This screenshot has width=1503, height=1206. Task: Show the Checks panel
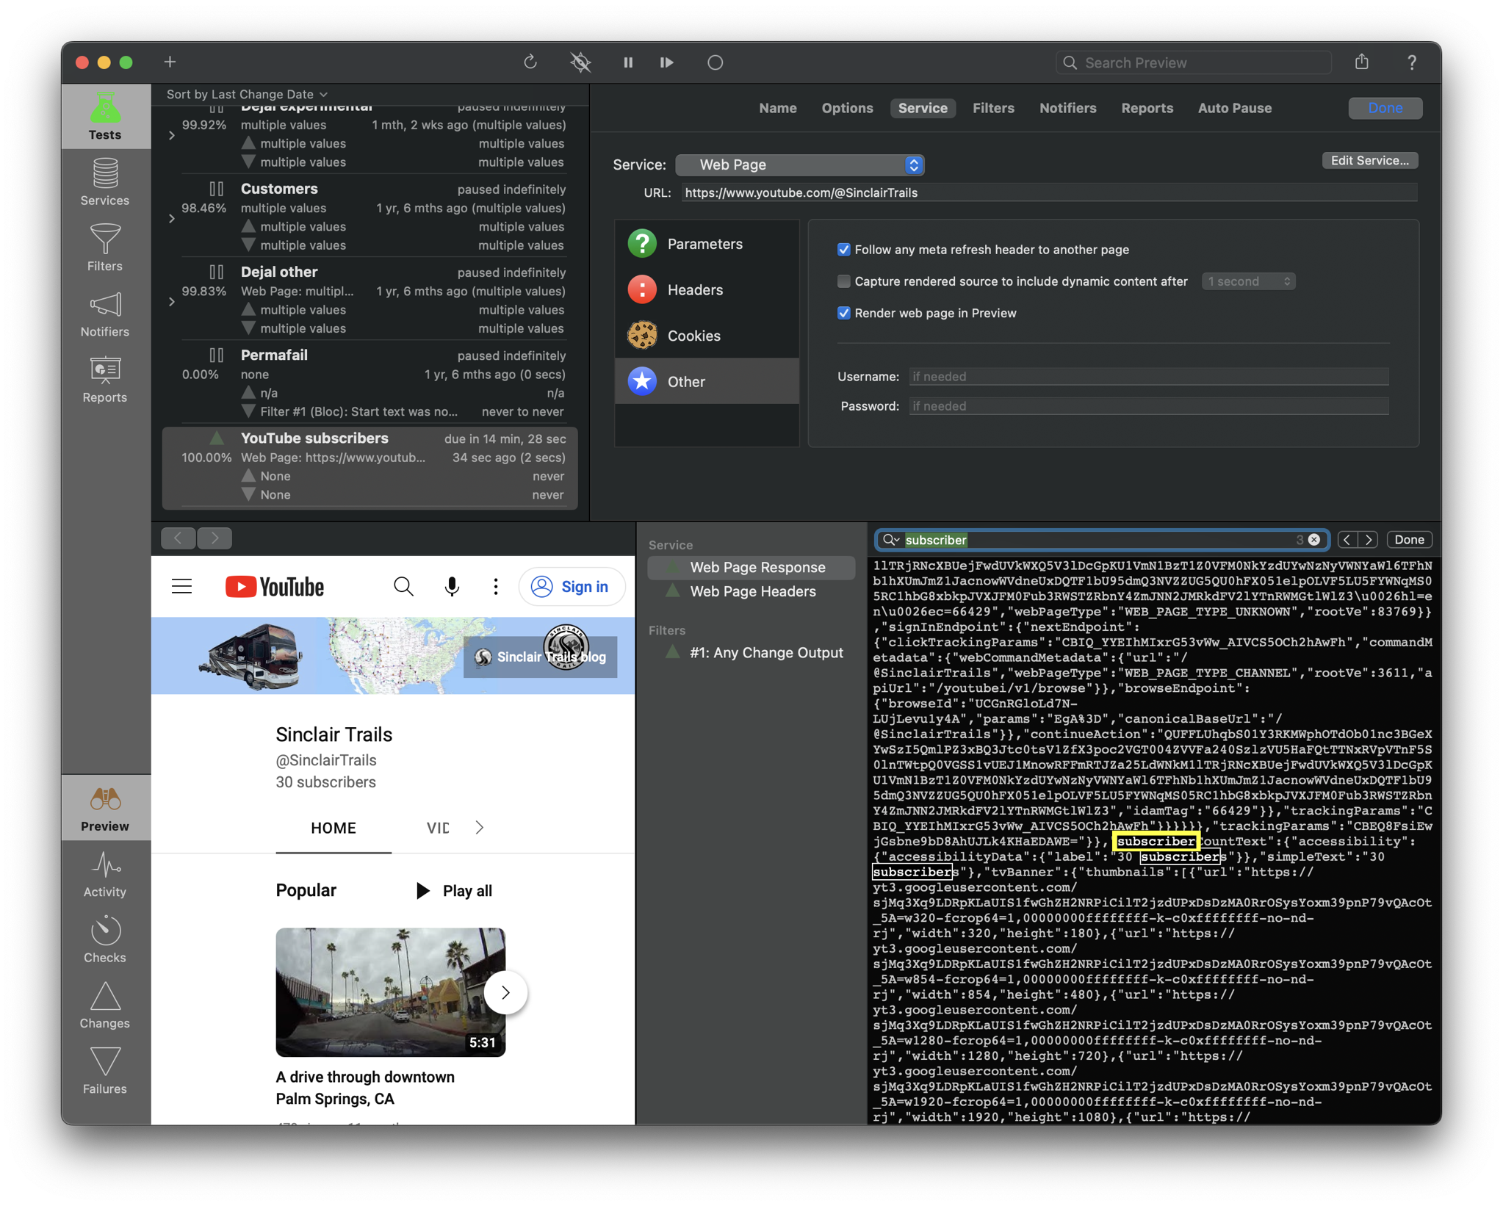click(105, 939)
